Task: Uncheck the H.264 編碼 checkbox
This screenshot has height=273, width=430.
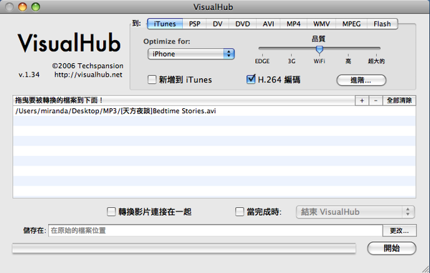Action: (x=251, y=80)
